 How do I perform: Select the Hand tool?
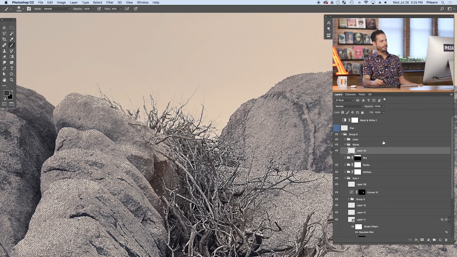(4, 80)
